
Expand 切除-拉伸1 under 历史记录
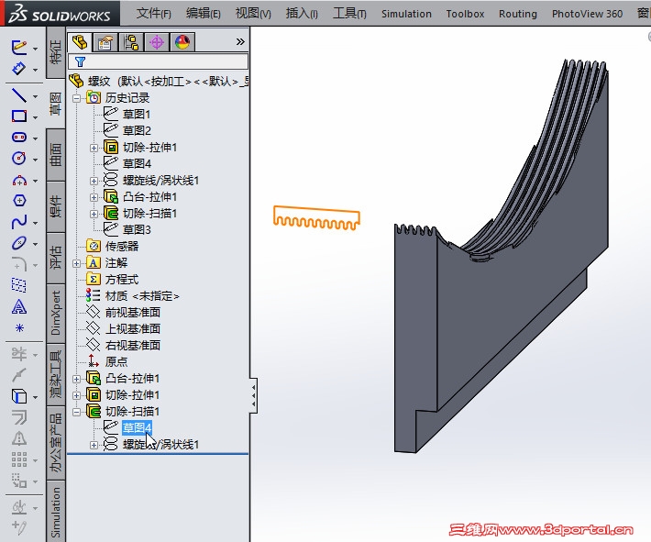click(94, 148)
